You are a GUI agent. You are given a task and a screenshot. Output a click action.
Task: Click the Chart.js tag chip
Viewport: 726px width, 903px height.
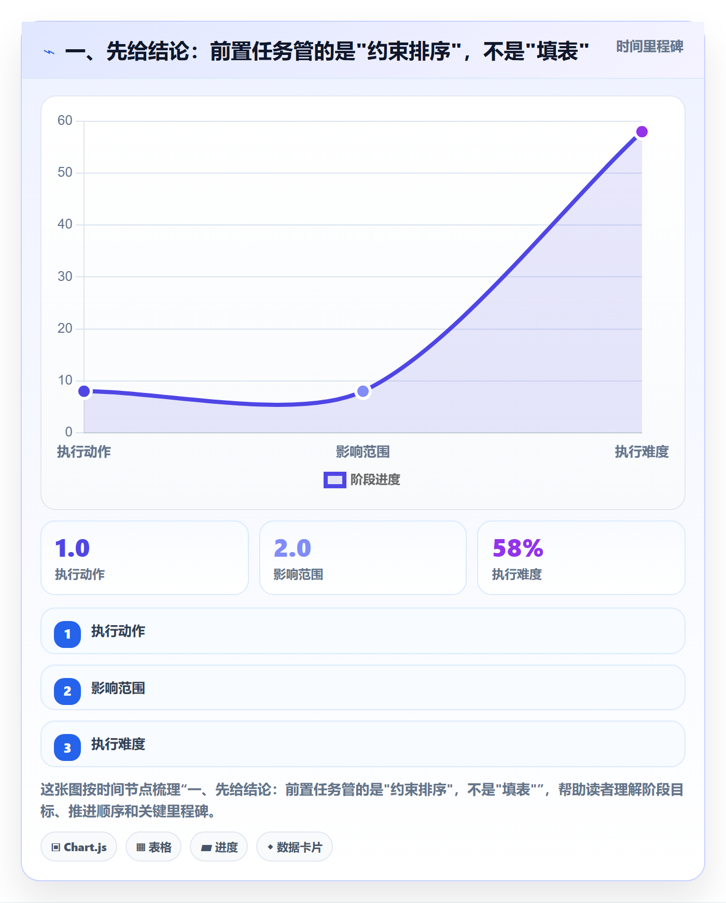coord(79,847)
